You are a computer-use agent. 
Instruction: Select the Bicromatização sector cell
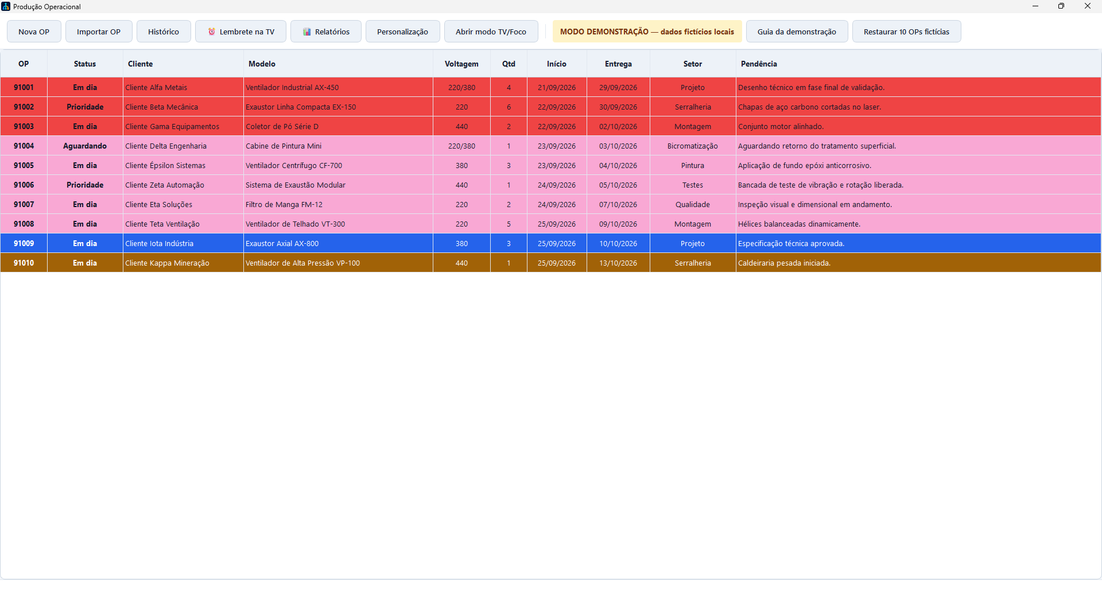pos(693,146)
